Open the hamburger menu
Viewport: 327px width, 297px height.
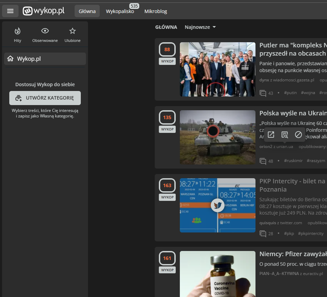click(10, 11)
